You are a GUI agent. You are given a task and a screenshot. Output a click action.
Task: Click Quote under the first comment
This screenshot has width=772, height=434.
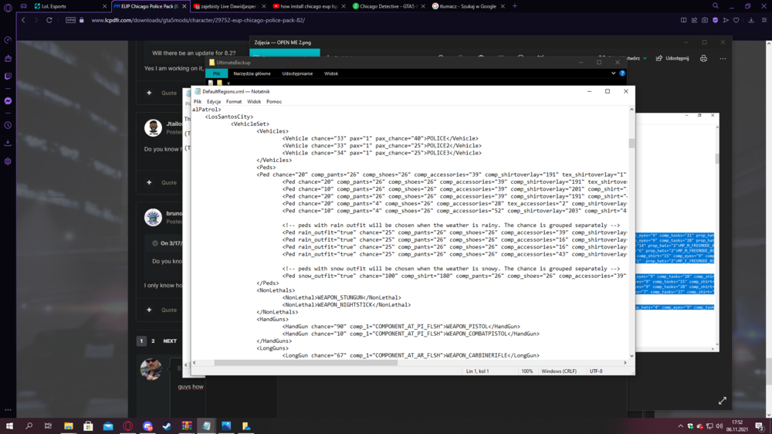pos(169,93)
